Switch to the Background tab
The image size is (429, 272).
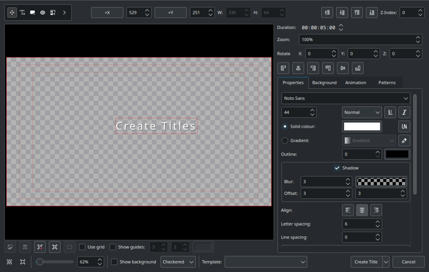pyautogui.click(x=324, y=83)
